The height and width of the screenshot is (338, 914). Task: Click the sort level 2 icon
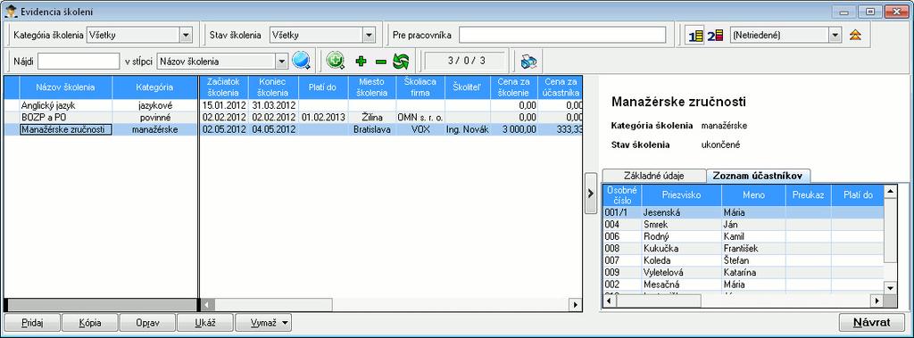(x=715, y=35)
